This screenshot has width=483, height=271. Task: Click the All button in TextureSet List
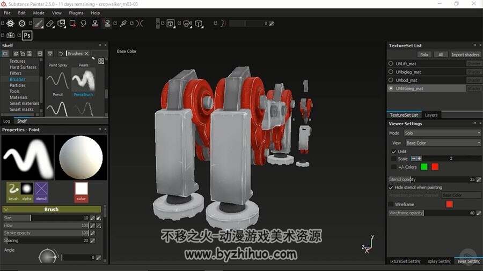(441, 55)
